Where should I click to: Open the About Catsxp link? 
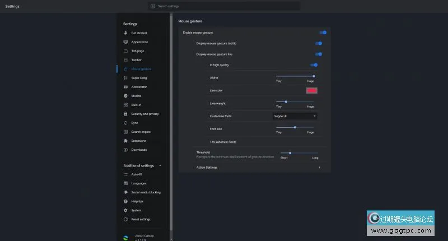[144, 236]
